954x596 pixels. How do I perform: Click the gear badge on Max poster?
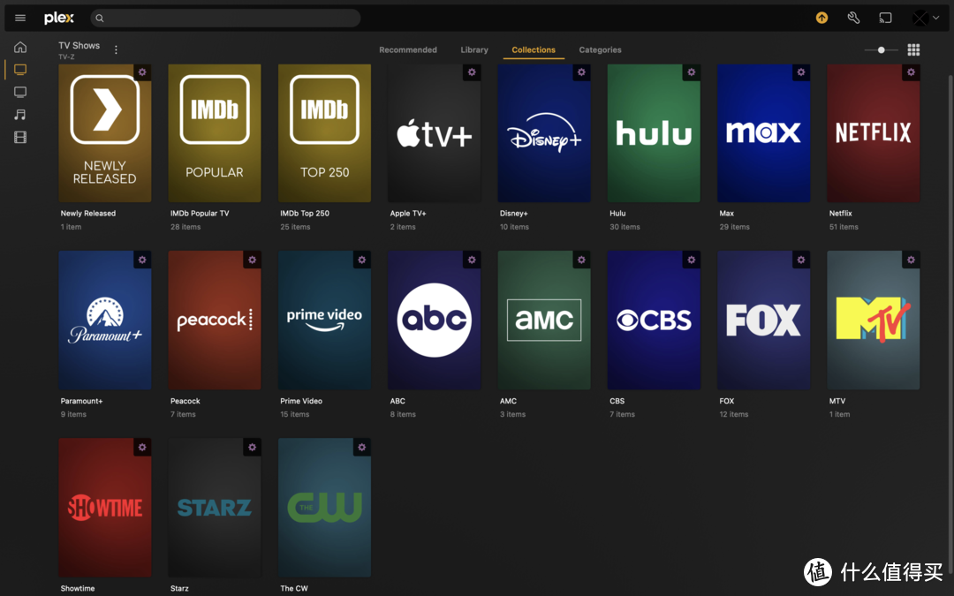[801, 72]
